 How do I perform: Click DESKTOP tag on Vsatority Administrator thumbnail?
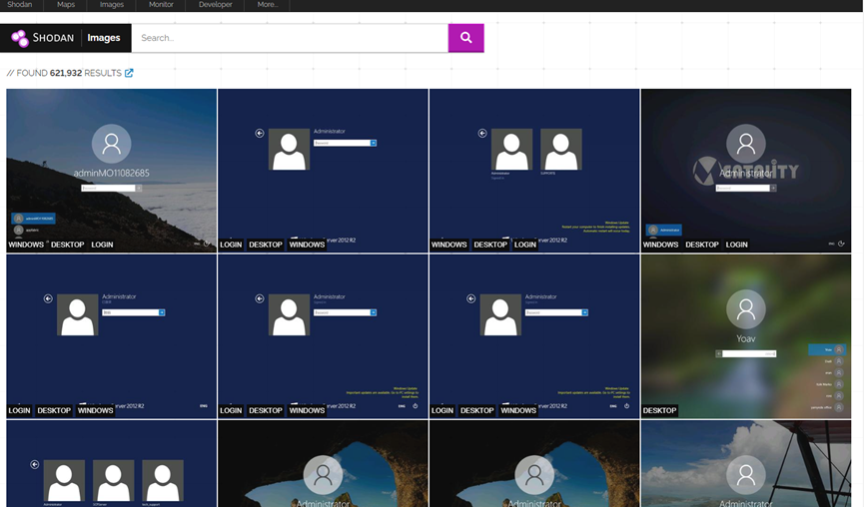tap(702, 245)
